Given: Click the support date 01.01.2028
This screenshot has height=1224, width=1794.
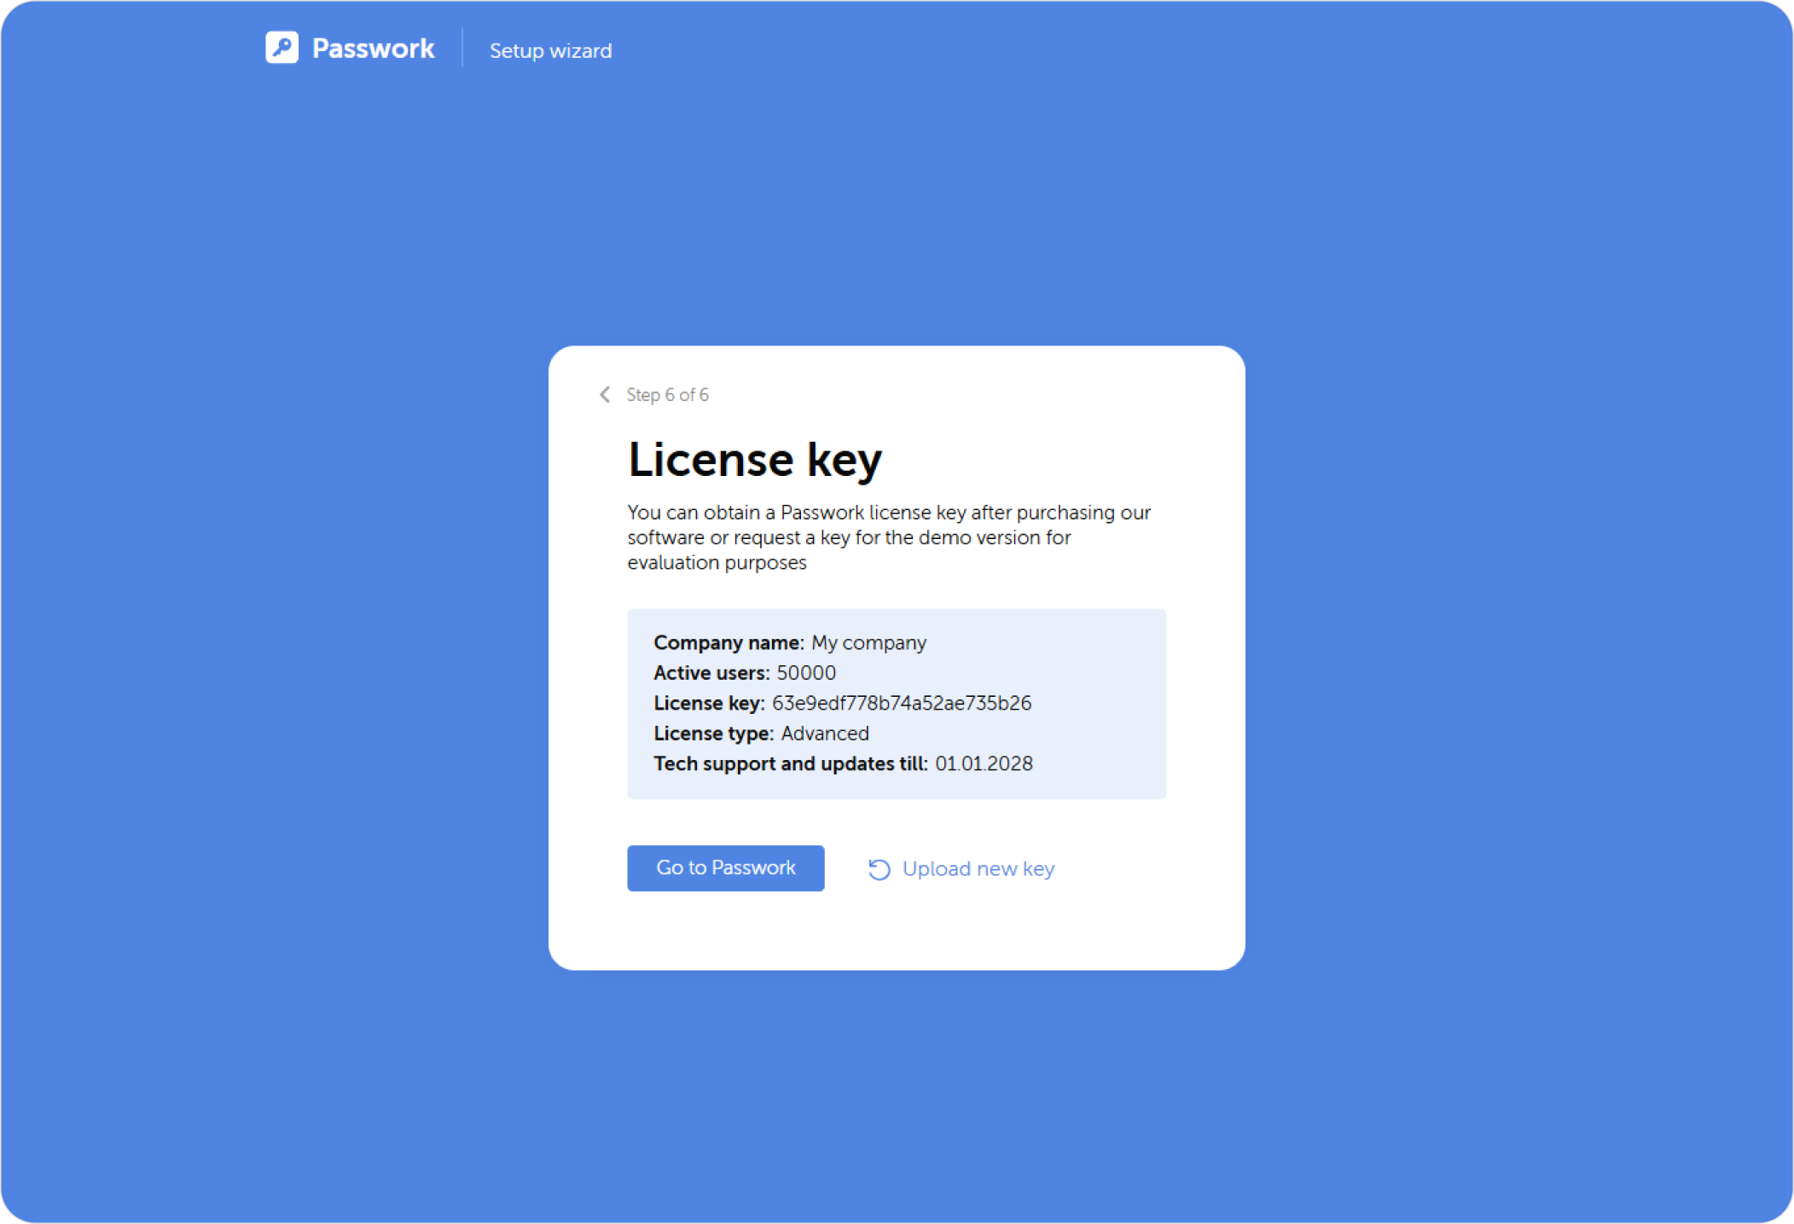Looking at the screenshot, I should (983, 763).
